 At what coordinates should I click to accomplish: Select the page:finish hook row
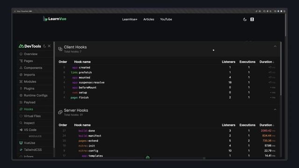(167, 98)
